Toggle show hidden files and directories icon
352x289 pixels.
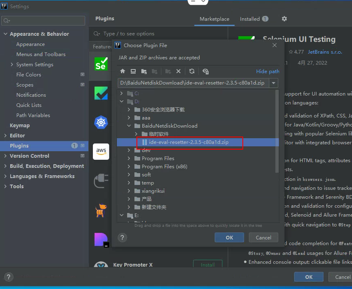pyautogui.click(x=205, y=71)
